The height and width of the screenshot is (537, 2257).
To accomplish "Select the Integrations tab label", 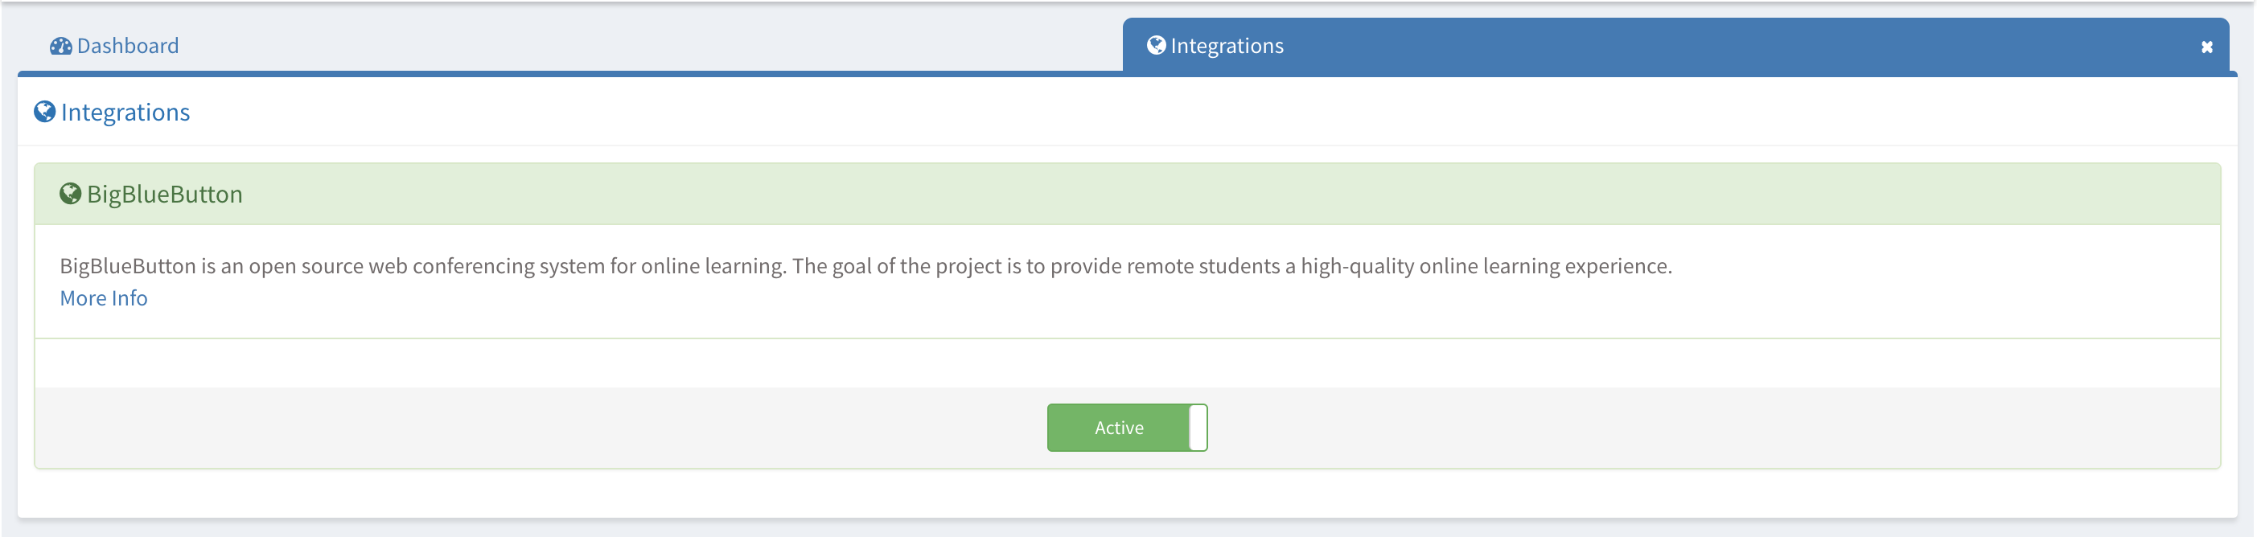I will tap(1227, 46).
